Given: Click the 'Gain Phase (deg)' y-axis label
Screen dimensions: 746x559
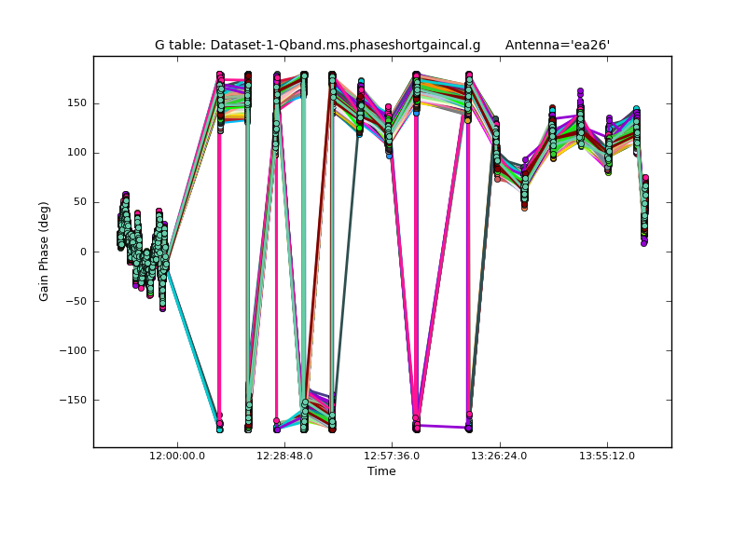Looking at the screenshot, I should click(44, 252).
